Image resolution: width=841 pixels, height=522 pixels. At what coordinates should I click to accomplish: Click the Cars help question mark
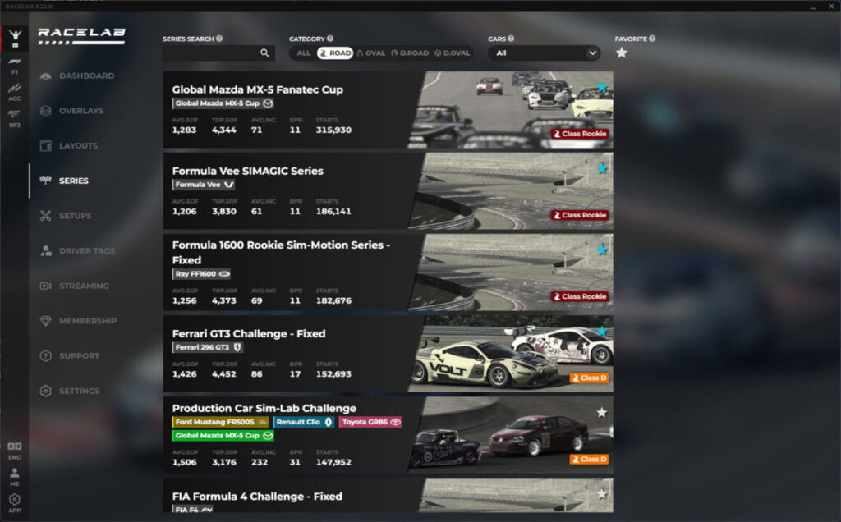coord(511,39)
